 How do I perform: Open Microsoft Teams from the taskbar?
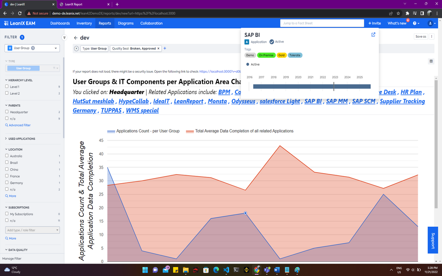pos(267,270)
